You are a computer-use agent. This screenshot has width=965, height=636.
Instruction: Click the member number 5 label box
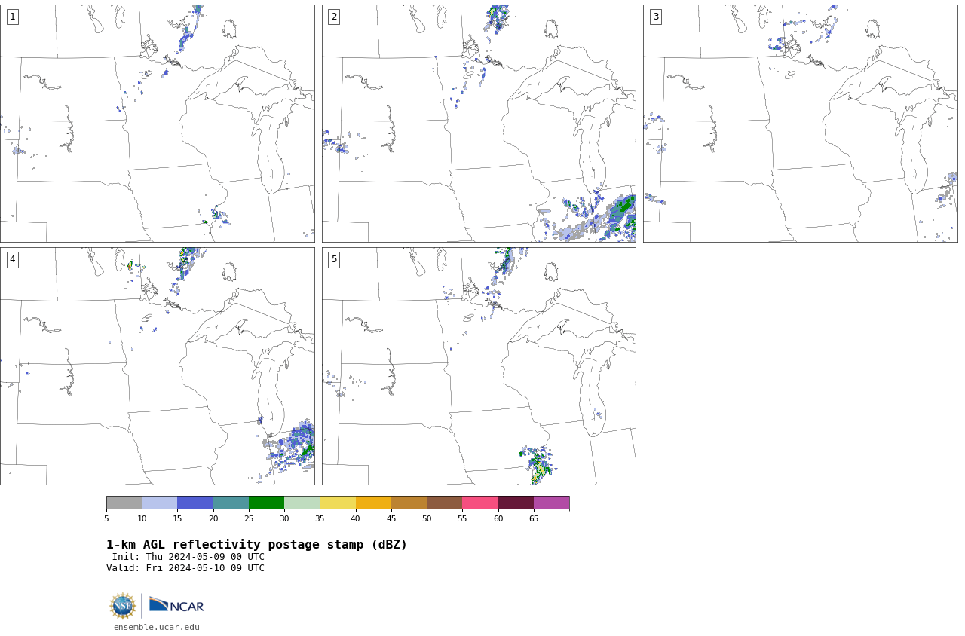click(334, 259)
